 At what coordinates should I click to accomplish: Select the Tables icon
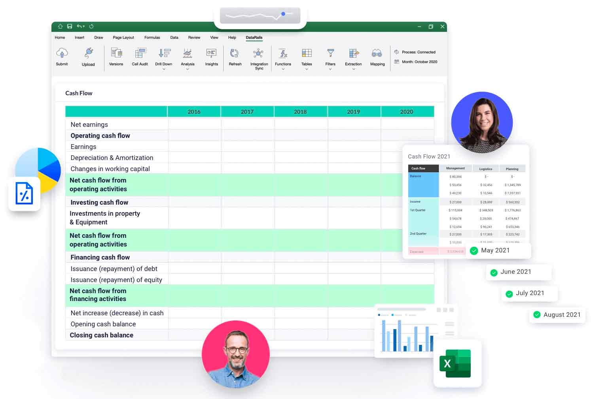307,53
